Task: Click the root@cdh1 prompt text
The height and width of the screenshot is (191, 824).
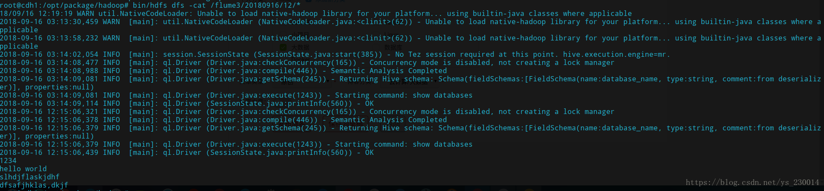Action: [x=64, y=5]
